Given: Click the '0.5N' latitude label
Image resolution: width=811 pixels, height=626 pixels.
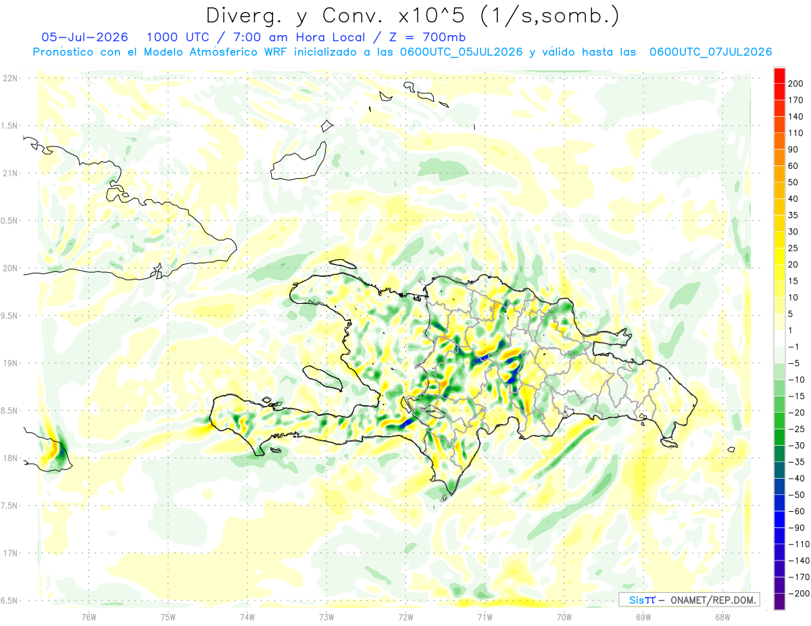Looking at the screenshot, I should point(9,221).
